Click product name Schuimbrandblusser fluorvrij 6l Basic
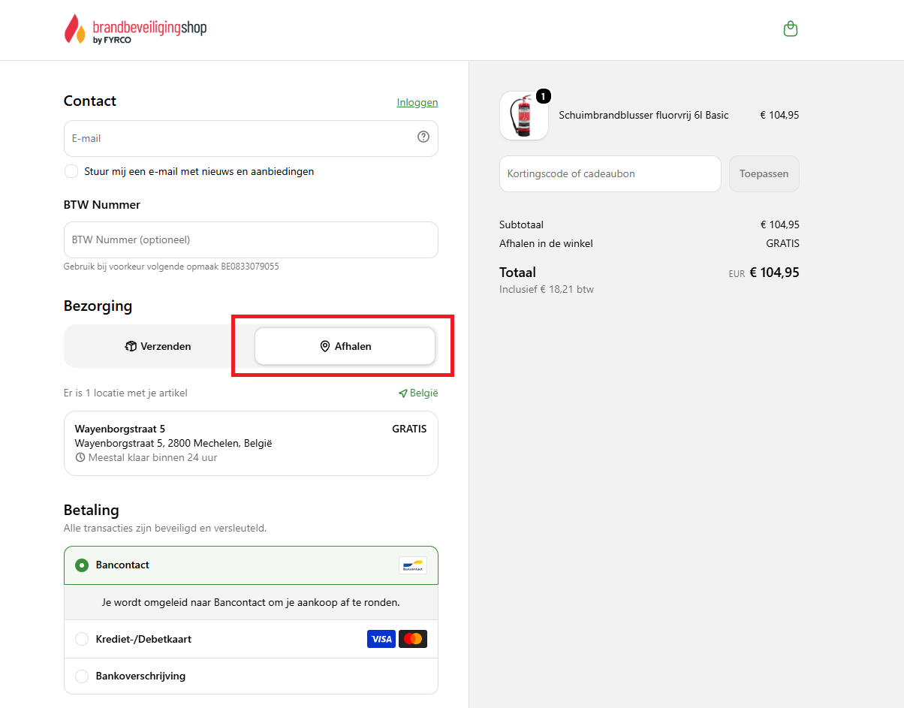This screenshot has width=904, height=708. [x=643, y=115]
